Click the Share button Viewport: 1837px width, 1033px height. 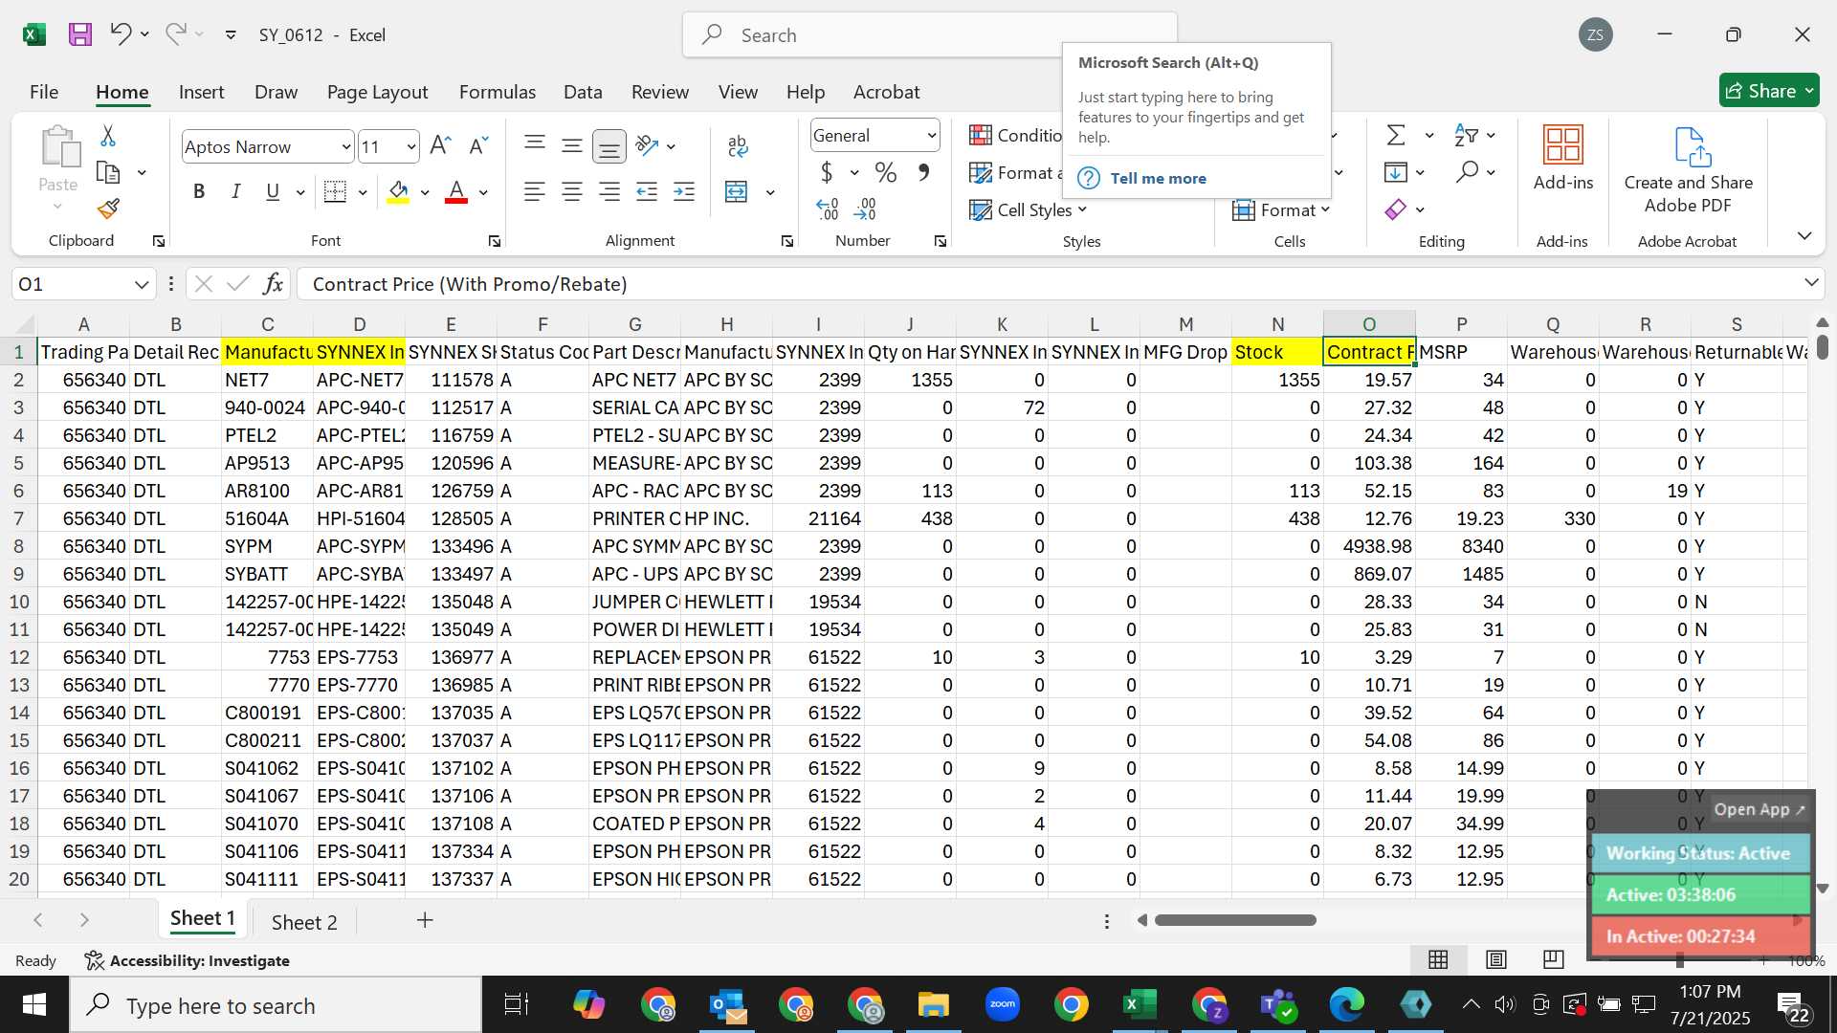pos(1768,91)
